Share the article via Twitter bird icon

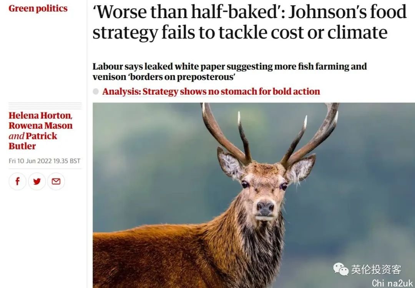point(37,181)
